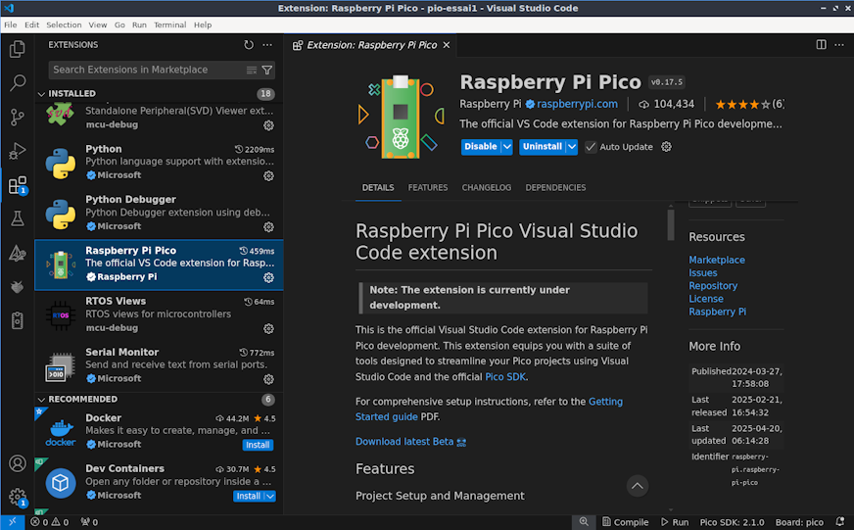Open the Explorer view in activity bar

pyautogui.click(x=18, y=49)
